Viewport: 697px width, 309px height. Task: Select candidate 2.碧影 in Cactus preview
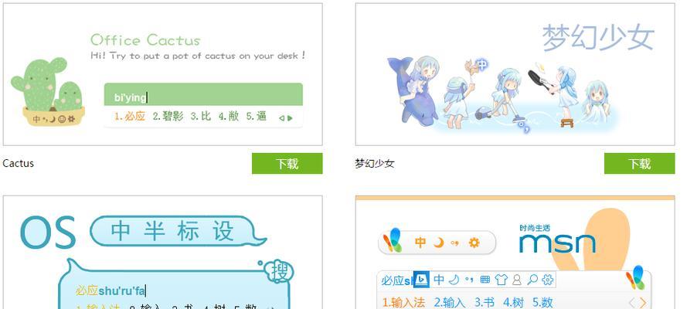168,117
